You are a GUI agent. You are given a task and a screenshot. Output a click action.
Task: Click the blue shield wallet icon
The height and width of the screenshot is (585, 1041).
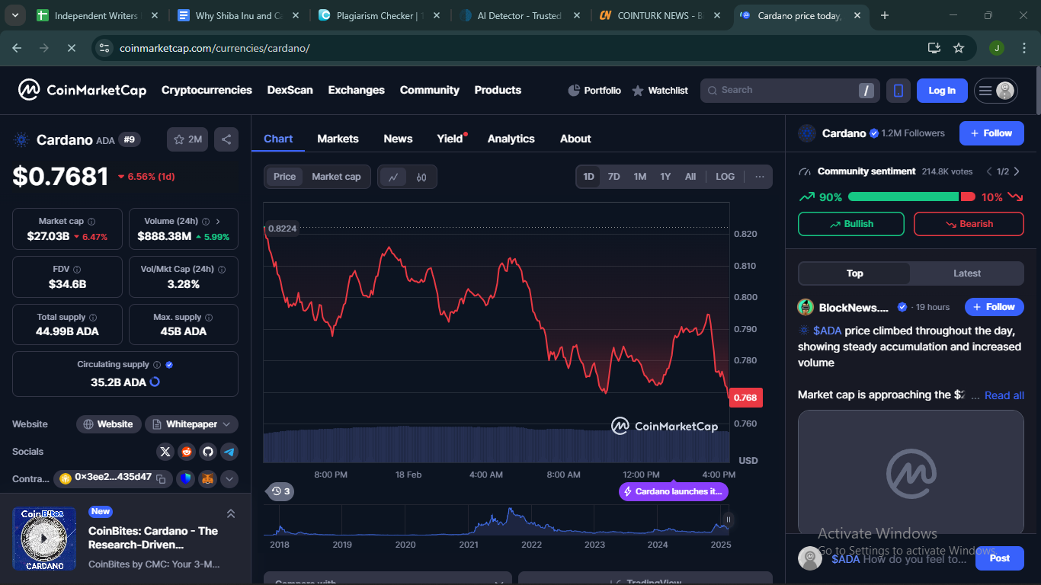187,478
